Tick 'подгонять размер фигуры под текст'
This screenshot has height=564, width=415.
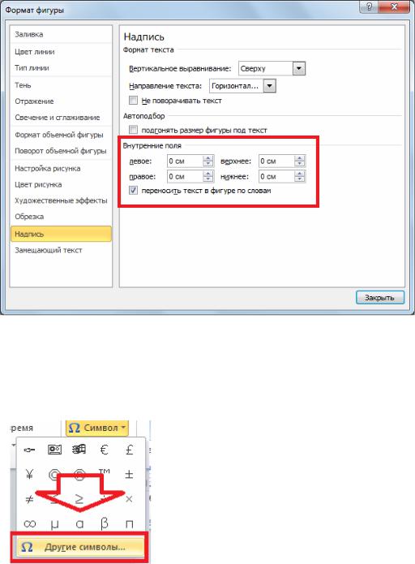[x=133, y=130]
